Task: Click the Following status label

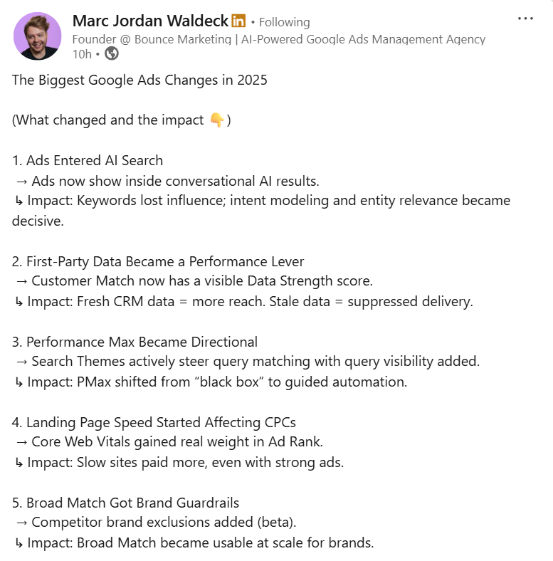Action: 284,22
